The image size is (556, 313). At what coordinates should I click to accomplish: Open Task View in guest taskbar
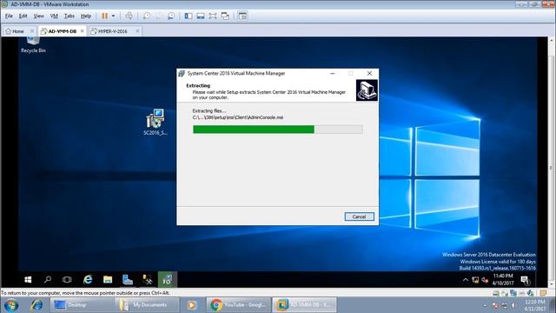click(x=67, y=280)
